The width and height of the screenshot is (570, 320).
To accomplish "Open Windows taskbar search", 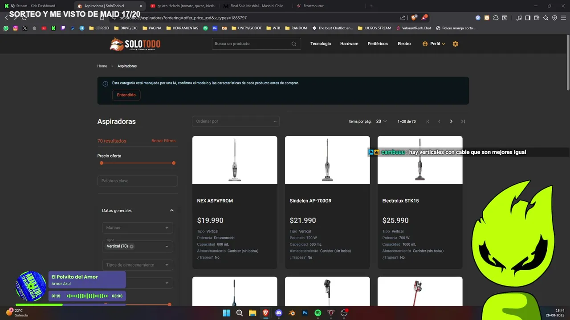I will click(240, 313).
